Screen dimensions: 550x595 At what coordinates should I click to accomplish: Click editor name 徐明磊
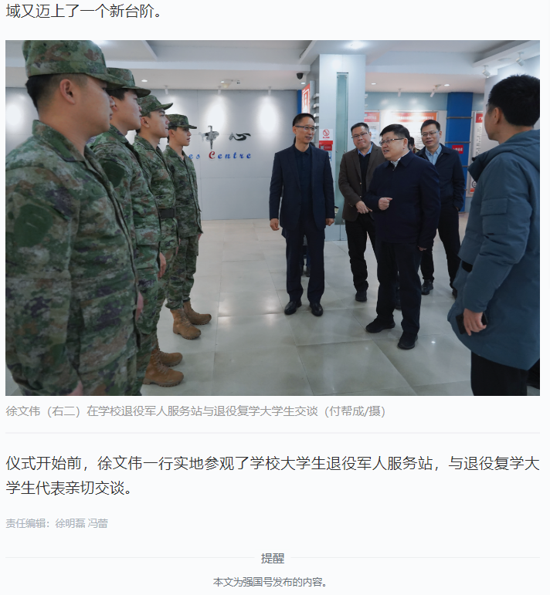click(x=70, y=523)
